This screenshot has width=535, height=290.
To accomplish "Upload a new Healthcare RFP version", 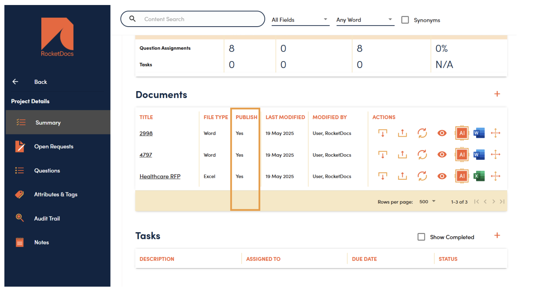I will tap(402, 176).
